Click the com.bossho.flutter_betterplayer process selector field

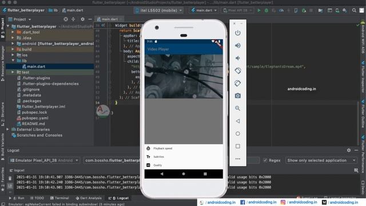click(112, 160)
